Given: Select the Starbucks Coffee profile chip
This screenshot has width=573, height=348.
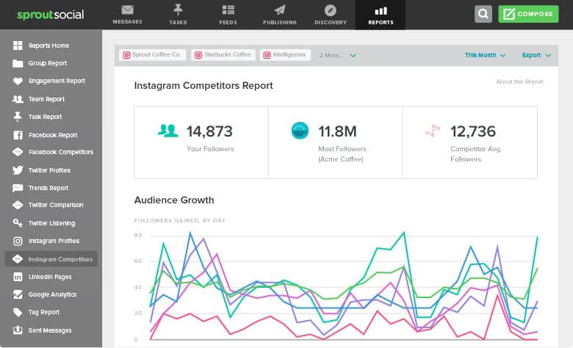Looking at the screenshot, I should click(223, 55).
